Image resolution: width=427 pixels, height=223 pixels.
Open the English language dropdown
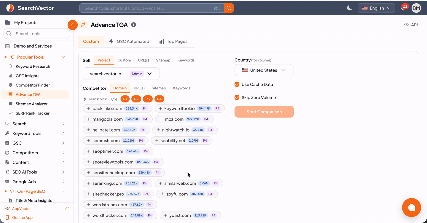click(376, 8)
